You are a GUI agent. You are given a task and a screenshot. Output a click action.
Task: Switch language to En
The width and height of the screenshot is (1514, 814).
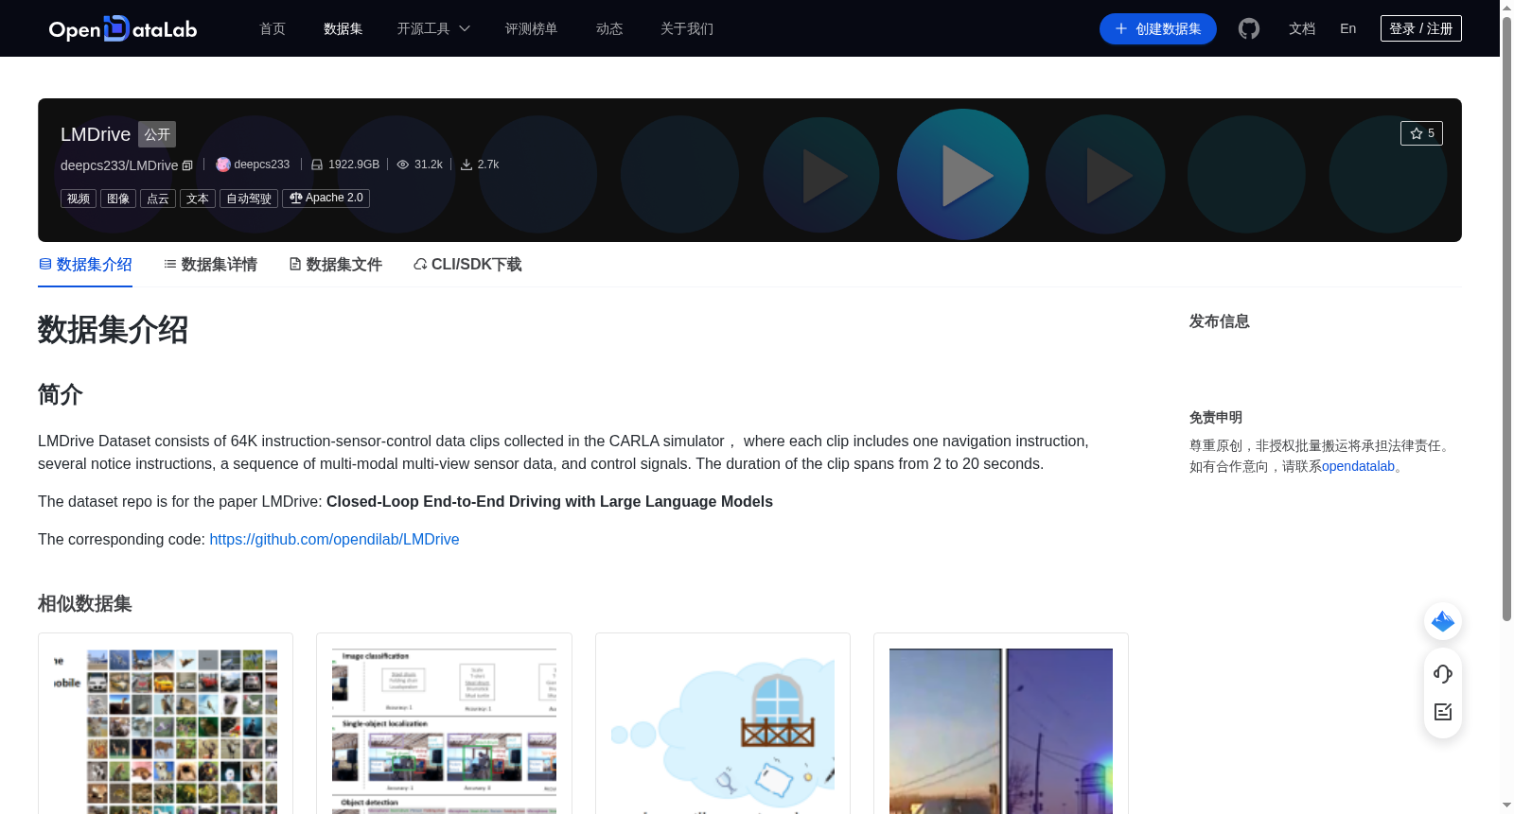tap(1347, 28)
